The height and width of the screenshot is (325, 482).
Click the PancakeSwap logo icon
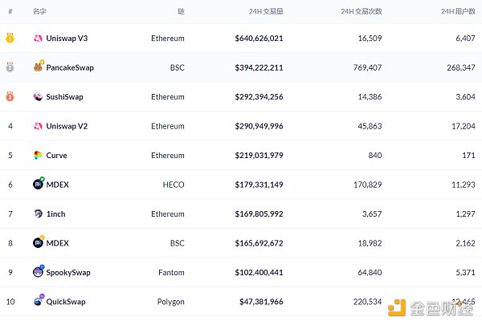tap(39, 67)
